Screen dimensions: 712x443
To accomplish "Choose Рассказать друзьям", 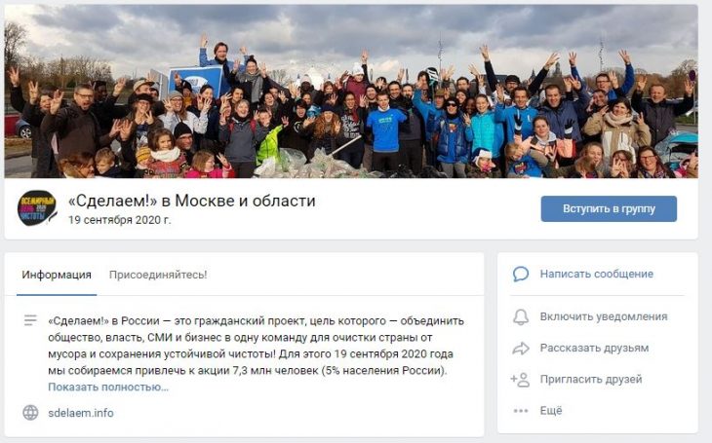I will [594, 348].
